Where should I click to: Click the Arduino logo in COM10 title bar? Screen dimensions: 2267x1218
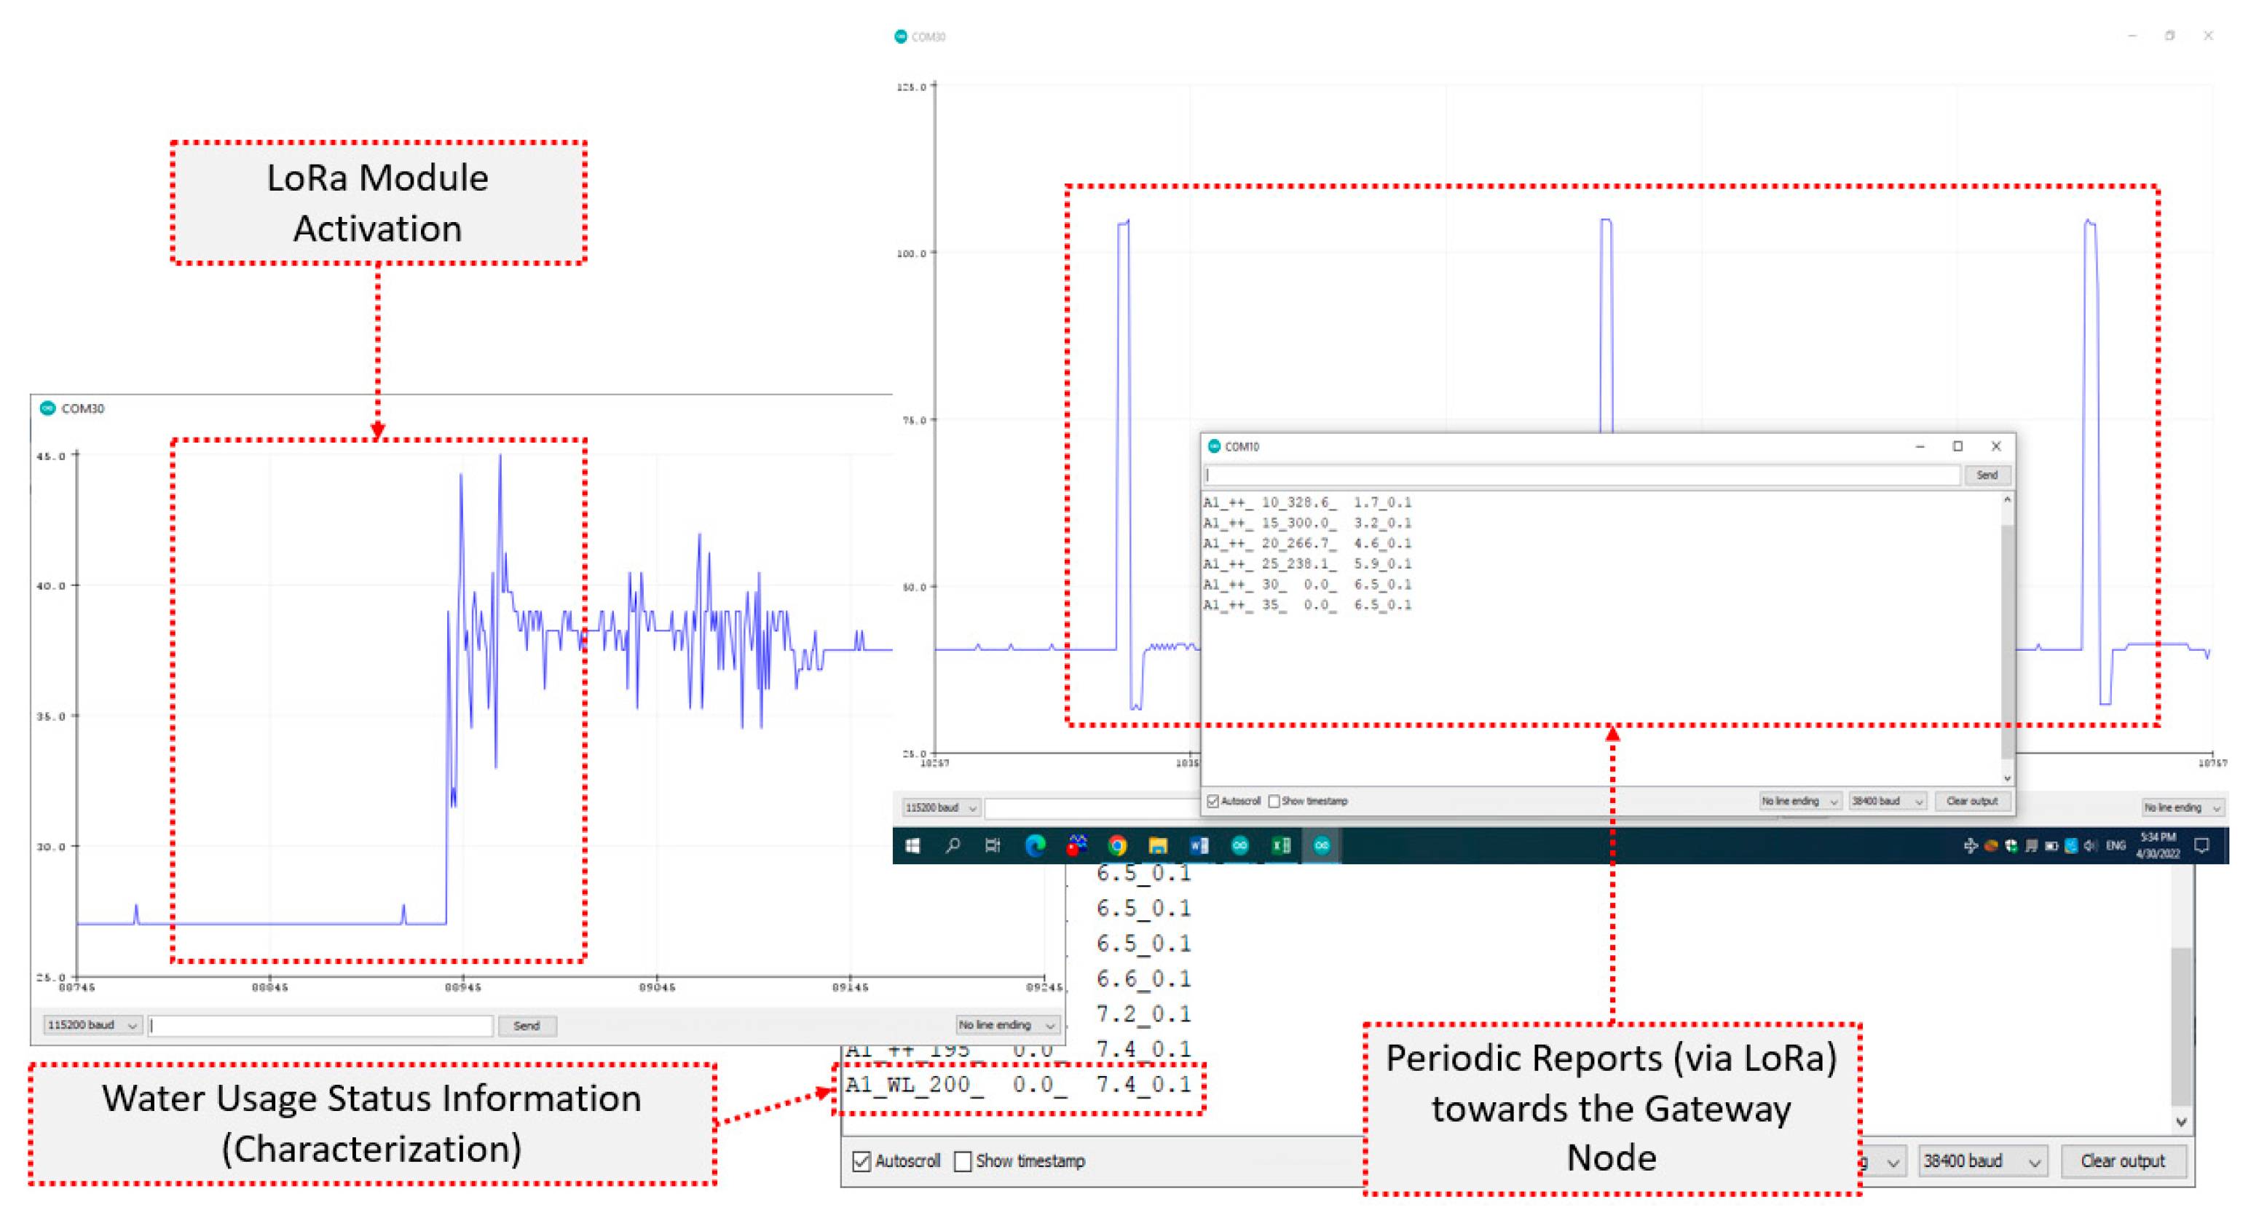click(x=1215, y=446)
